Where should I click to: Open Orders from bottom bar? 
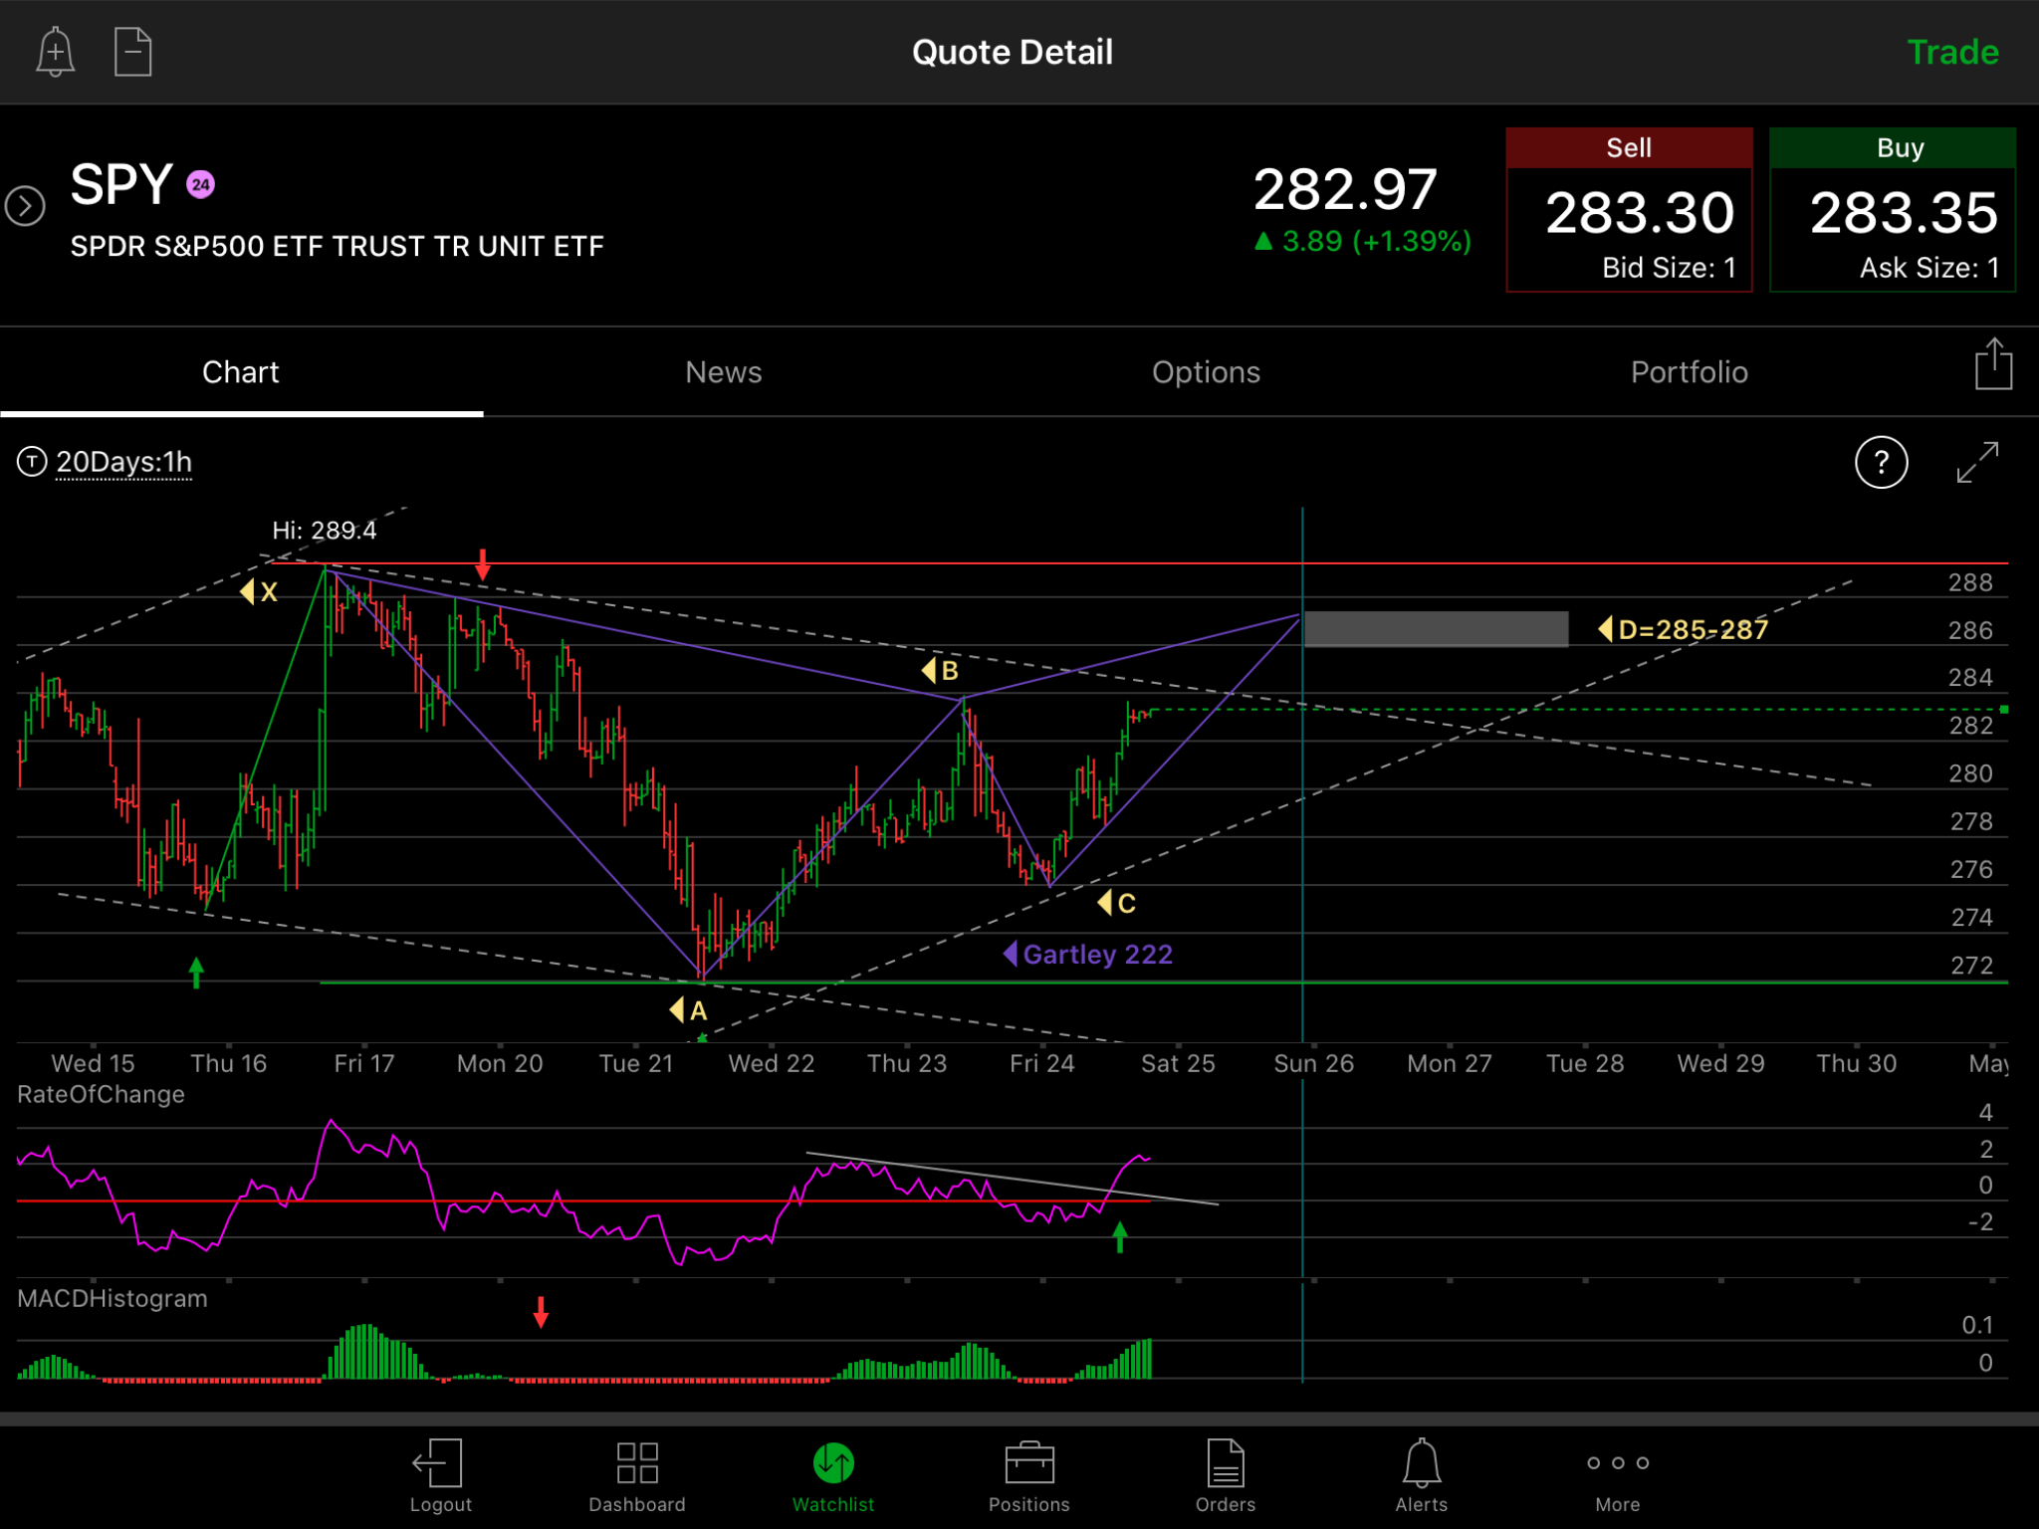[x=1226, y=1476]
